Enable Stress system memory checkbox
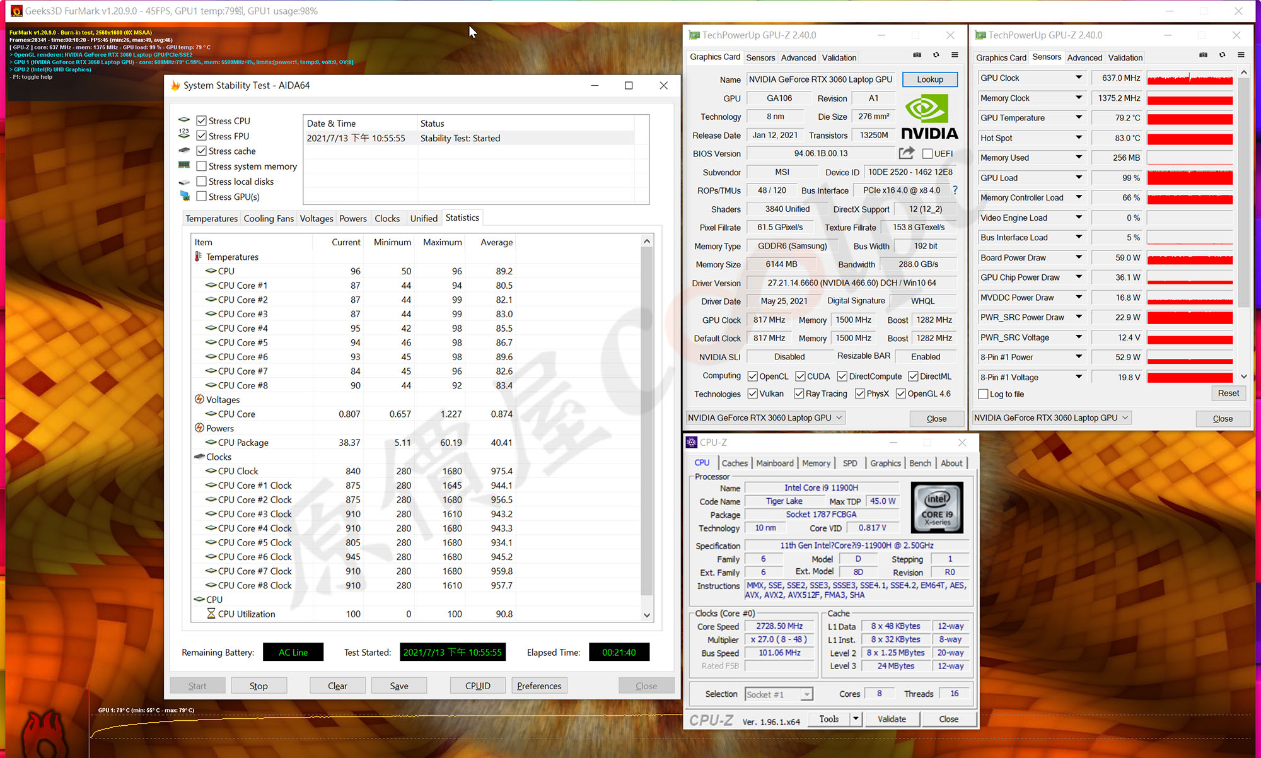Screen dimensions: 1261x758 tap(202, 166)
